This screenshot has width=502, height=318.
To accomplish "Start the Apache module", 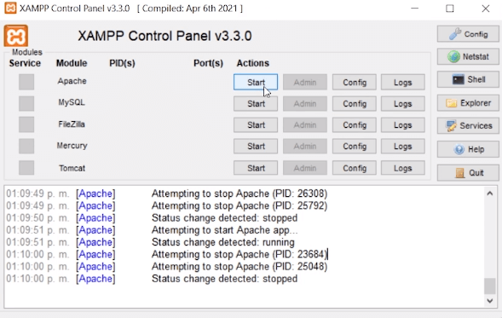I will [x=256, y=83].
